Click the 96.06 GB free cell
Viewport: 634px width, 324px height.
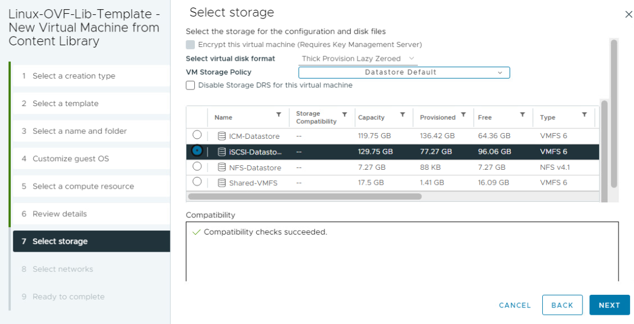[x=494, y=152]
